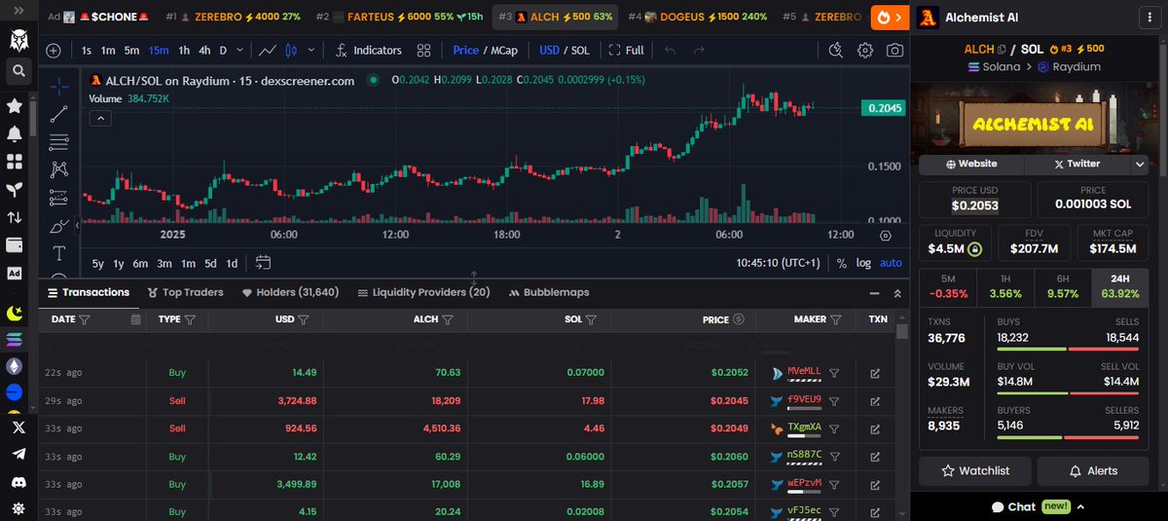This screenshot has height=521, width=1168.
Task: Open the Bubblemaps tab
Action: click(x=548, y=292)
